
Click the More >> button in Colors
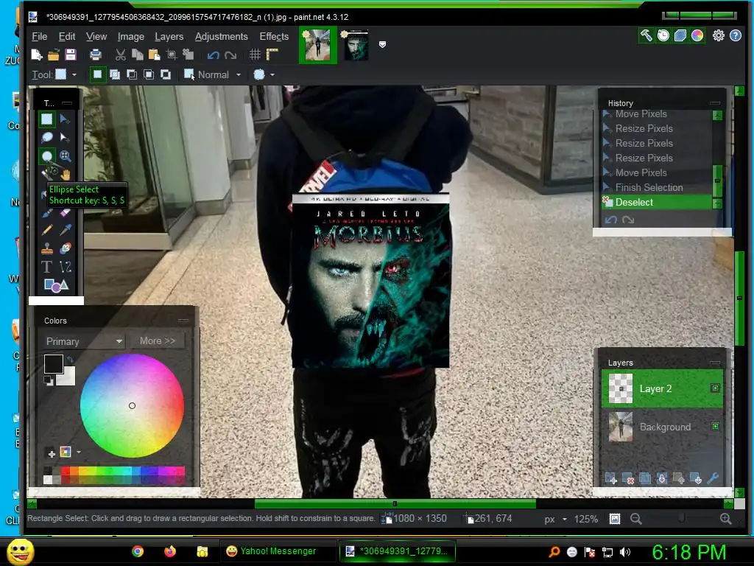(x=158, y=340)
